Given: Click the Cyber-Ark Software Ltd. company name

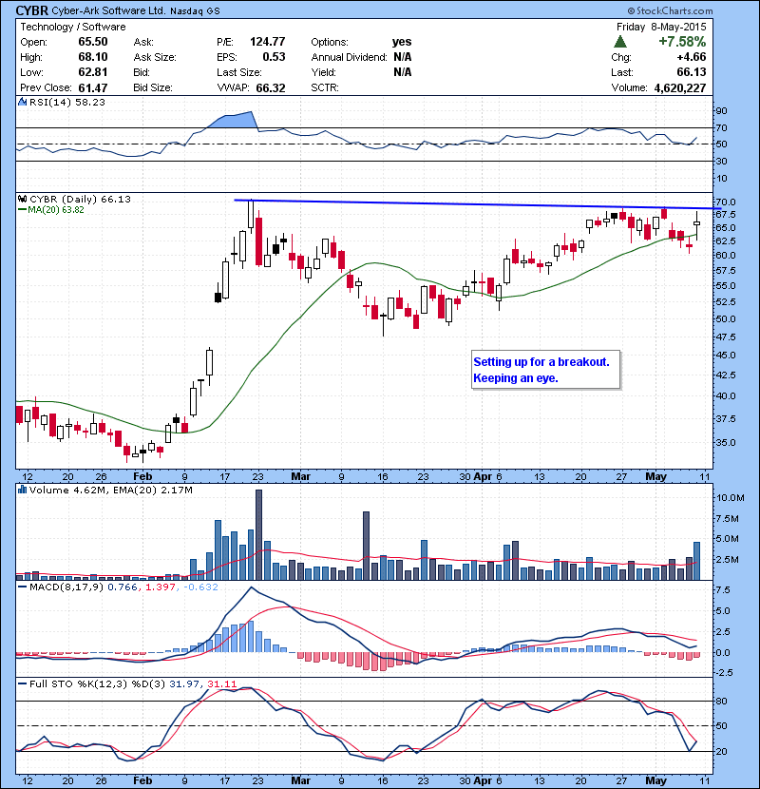Looking at the screenshot, I should 108,10.
